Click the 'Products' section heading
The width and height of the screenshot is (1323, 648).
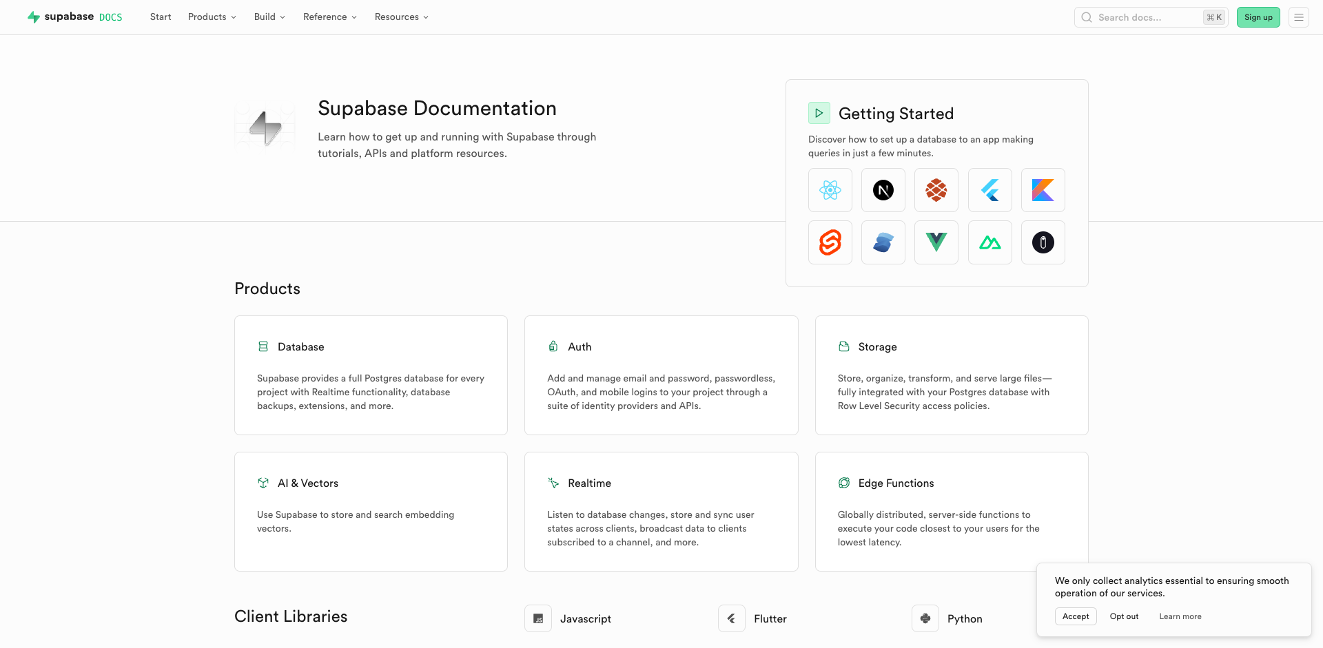[267, 289]
